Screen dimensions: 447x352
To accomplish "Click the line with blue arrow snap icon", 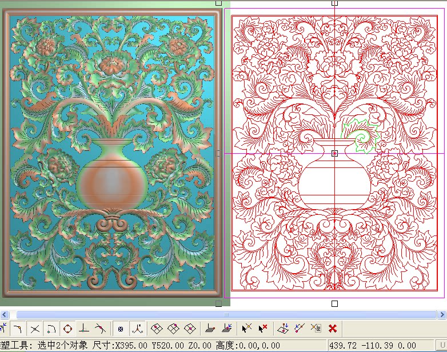I will 300,329.
